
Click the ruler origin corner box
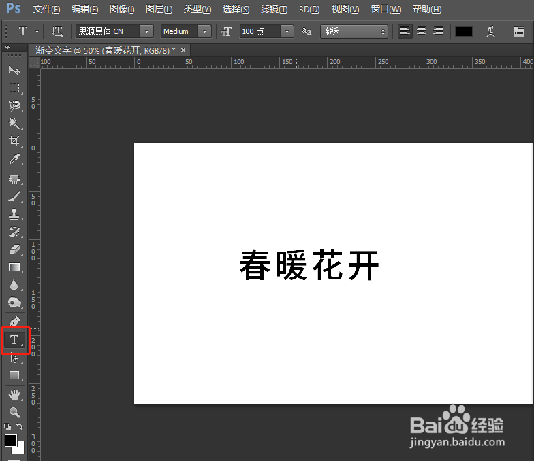35,63
